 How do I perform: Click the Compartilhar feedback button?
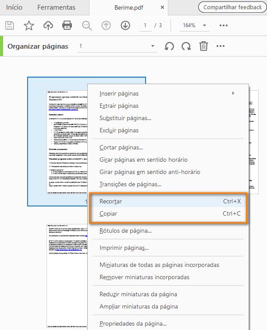(x=232, y=7)
